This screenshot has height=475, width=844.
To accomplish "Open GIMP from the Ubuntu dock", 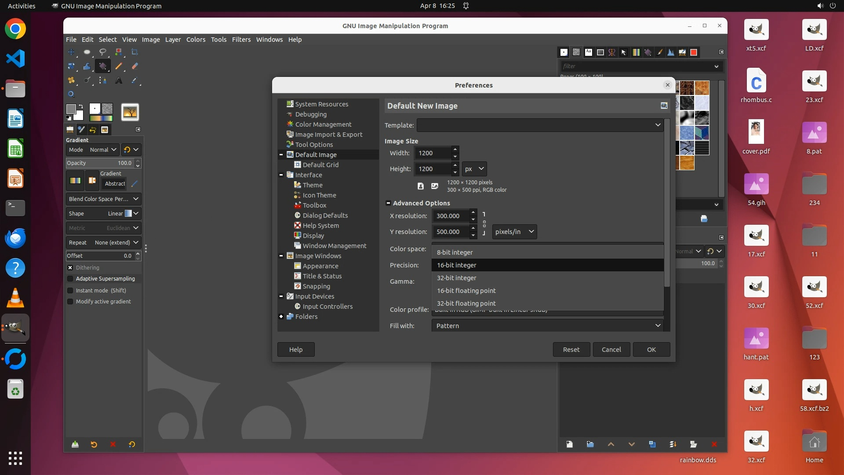I will click(x=15, y=328).
